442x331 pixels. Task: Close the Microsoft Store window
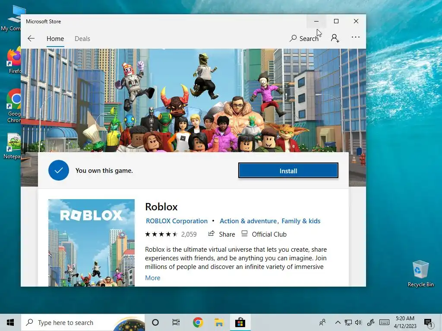click(x=356, y=22)
